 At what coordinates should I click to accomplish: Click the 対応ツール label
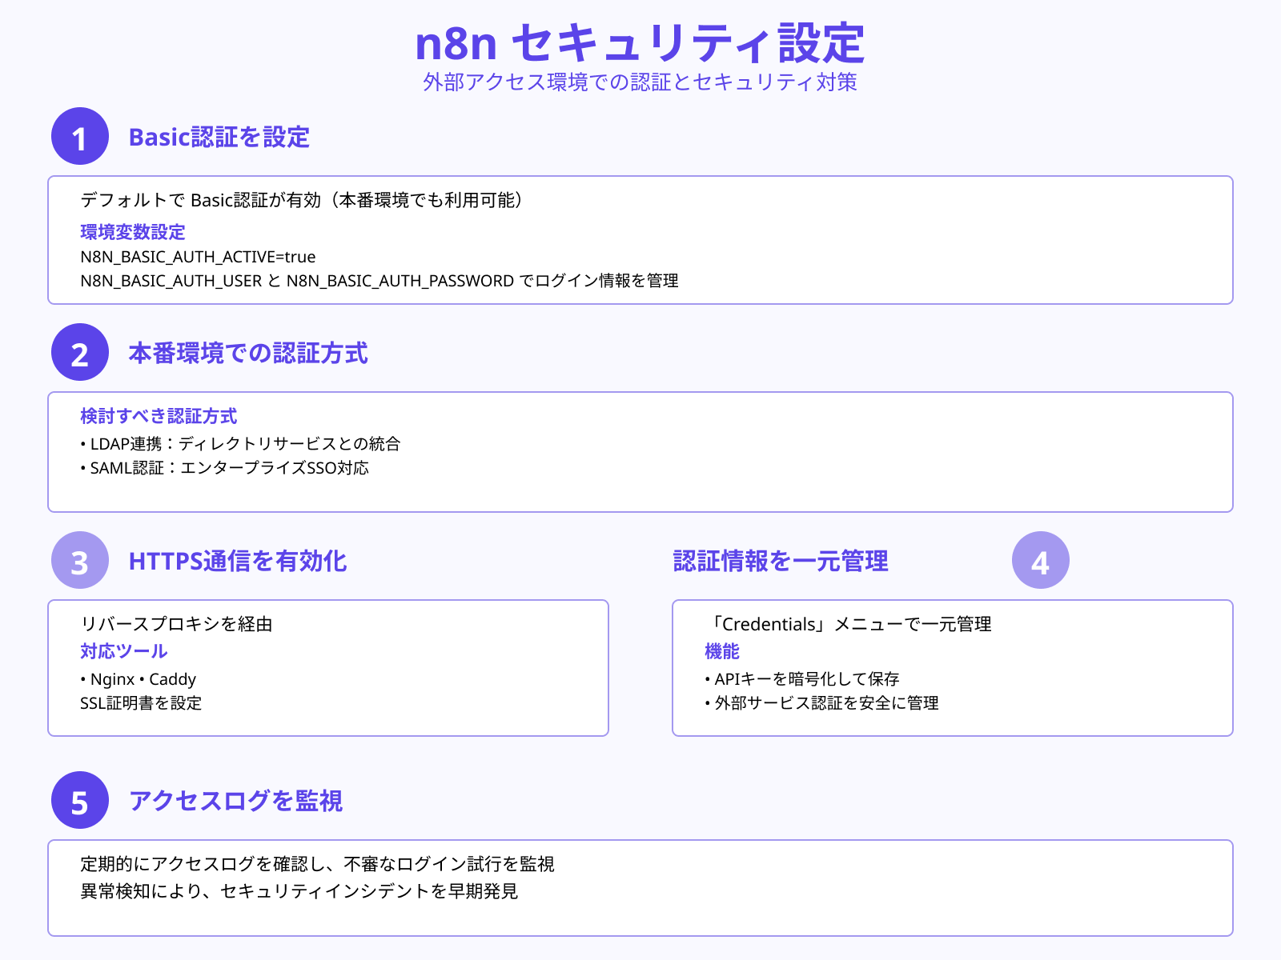click(x=122, y=651)
